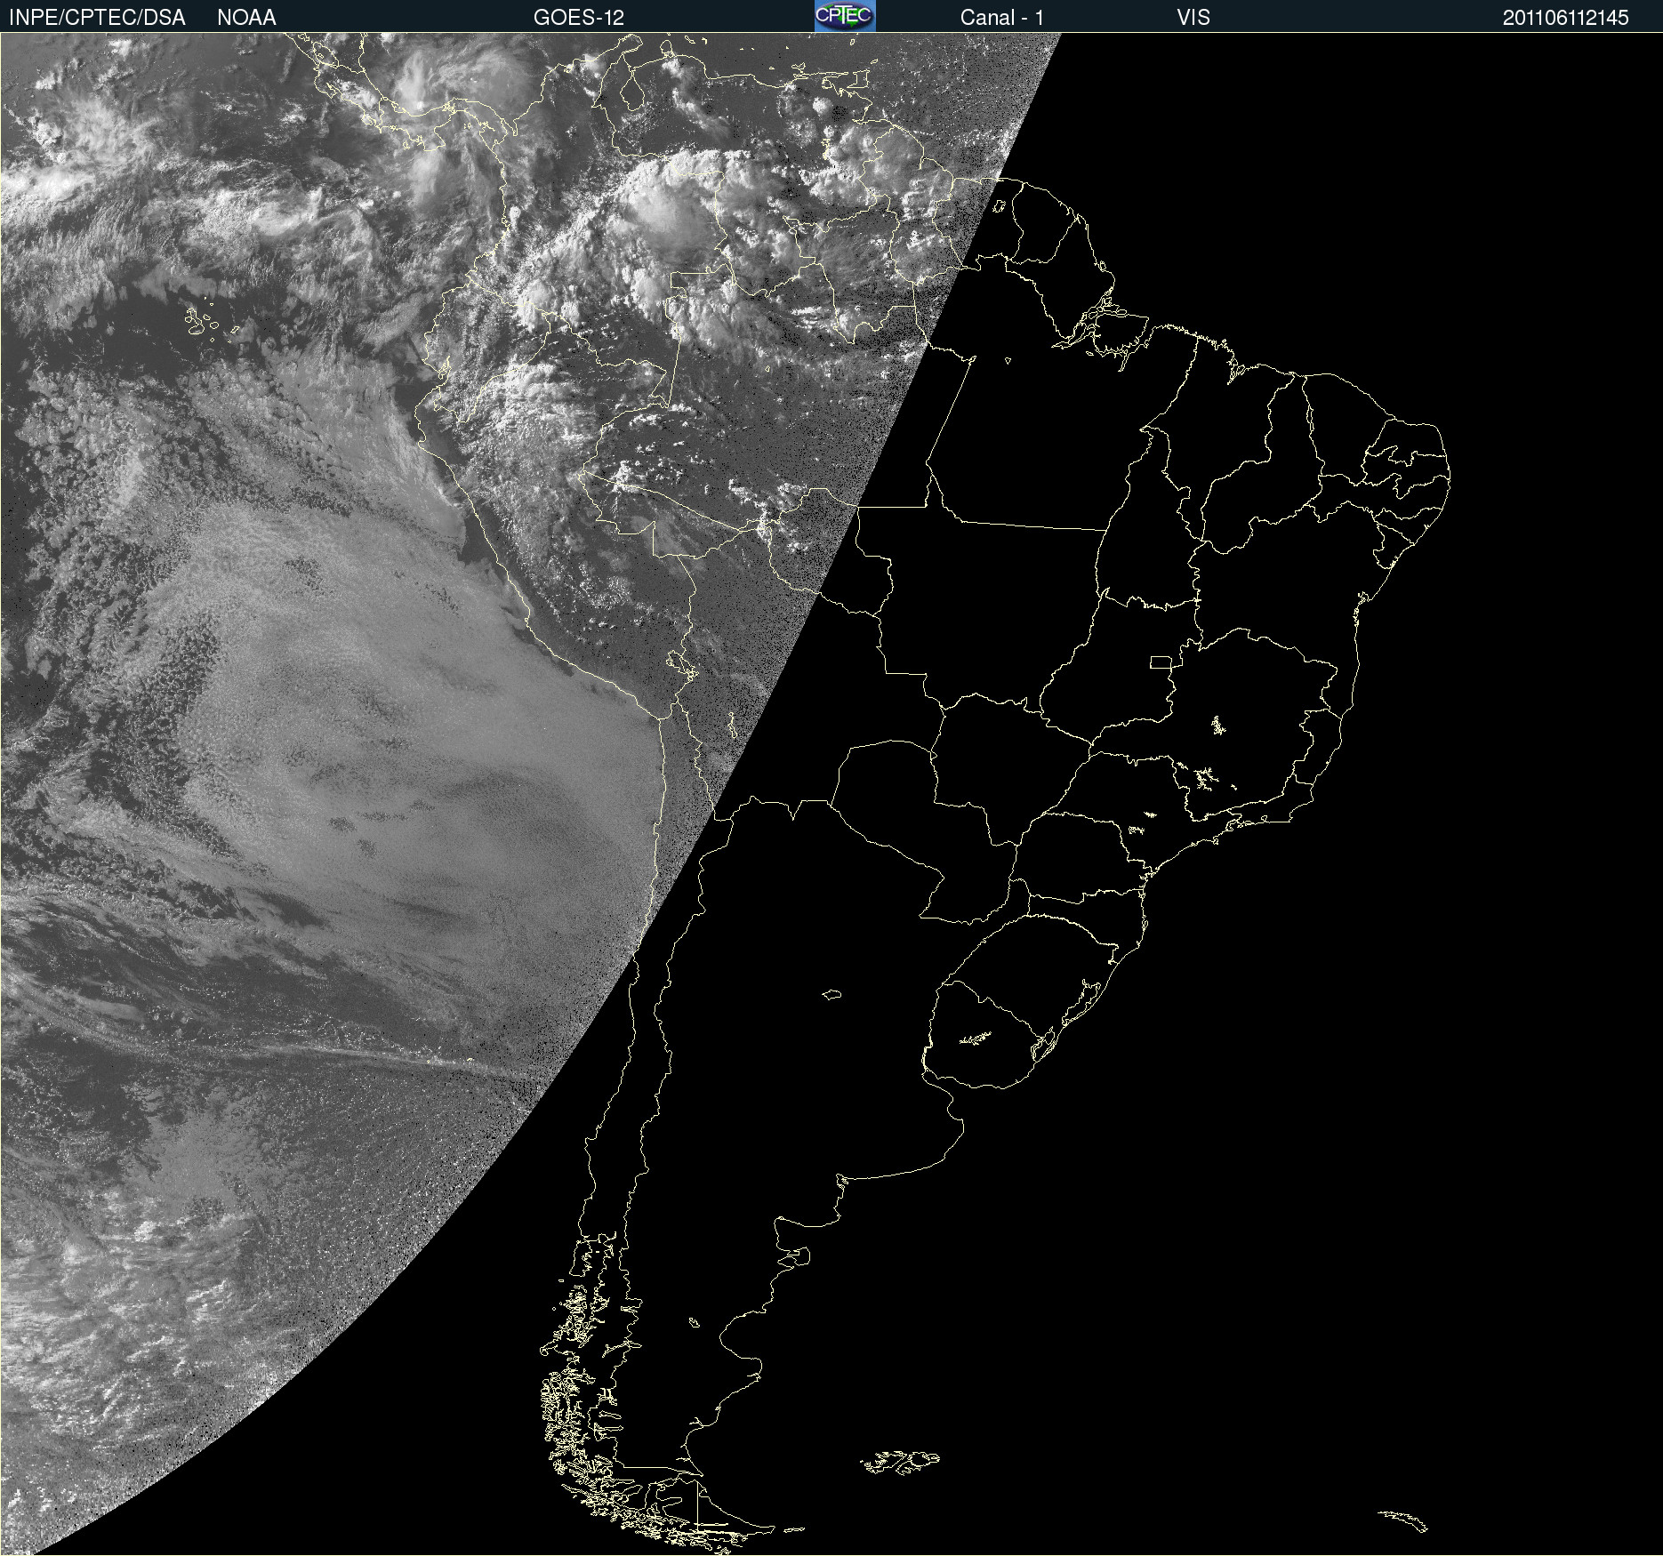1663x1556 pixels.
Task: Click the GOES-12 satellite label
Action: pos(579,18)
